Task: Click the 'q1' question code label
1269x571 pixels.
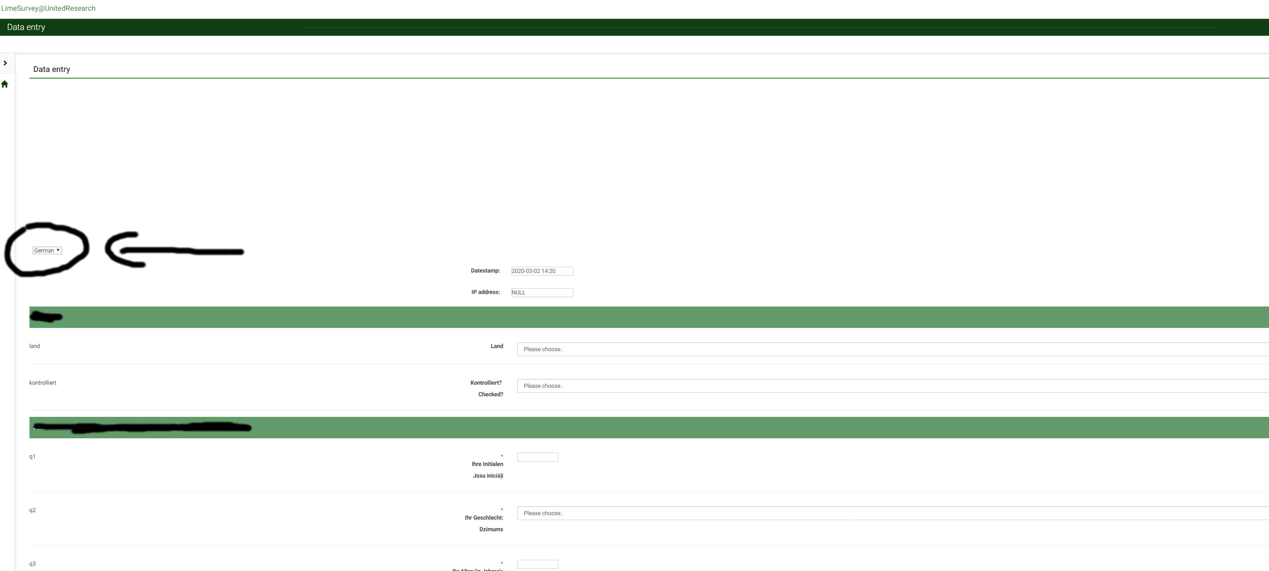Action: point(33,457)
